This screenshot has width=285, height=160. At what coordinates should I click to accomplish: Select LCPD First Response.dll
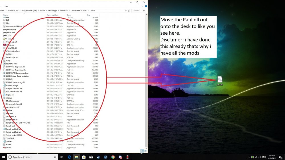[x=15, y=67]
